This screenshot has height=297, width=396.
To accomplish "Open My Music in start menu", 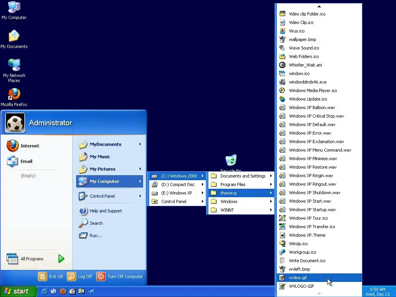I will [x=109, y=157].
